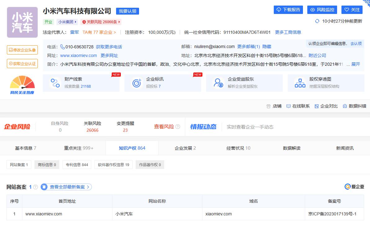
Task: Switch to 企业发展 tab
Action: click(x=185, y=148)
